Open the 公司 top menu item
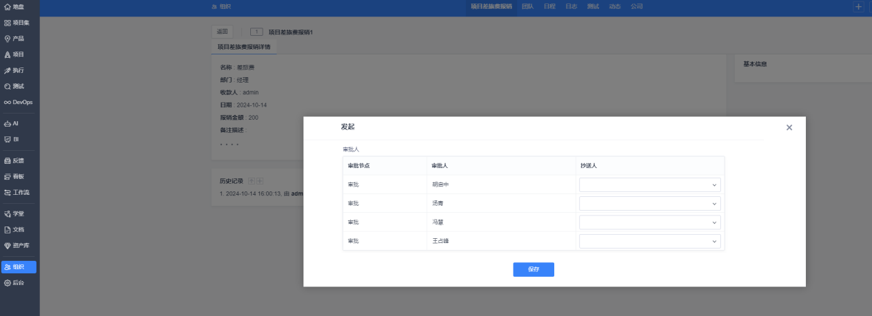The width and height of the screenshot is (872, 316). [x=636, y=6]
